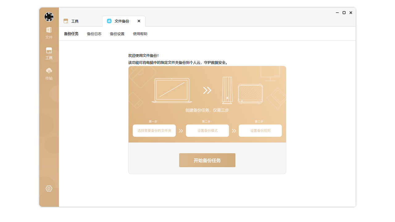Close the 文件备份 tab
This screenshot has width=395, height=222.
coord(139,21)
